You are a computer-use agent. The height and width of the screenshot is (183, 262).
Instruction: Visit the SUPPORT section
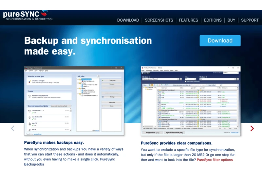pos(250,20)
